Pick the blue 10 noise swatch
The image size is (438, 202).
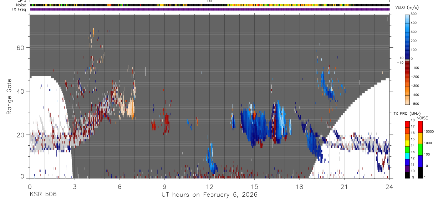coord(420,161)
